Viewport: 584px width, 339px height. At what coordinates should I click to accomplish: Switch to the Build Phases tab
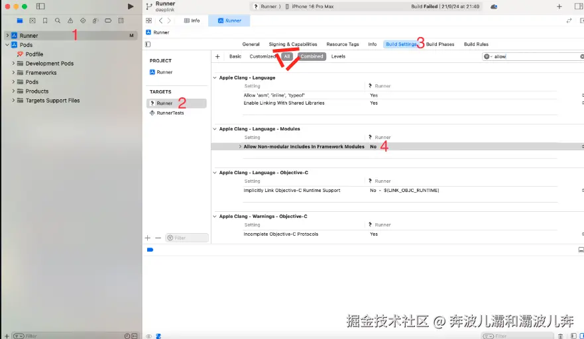440,44
